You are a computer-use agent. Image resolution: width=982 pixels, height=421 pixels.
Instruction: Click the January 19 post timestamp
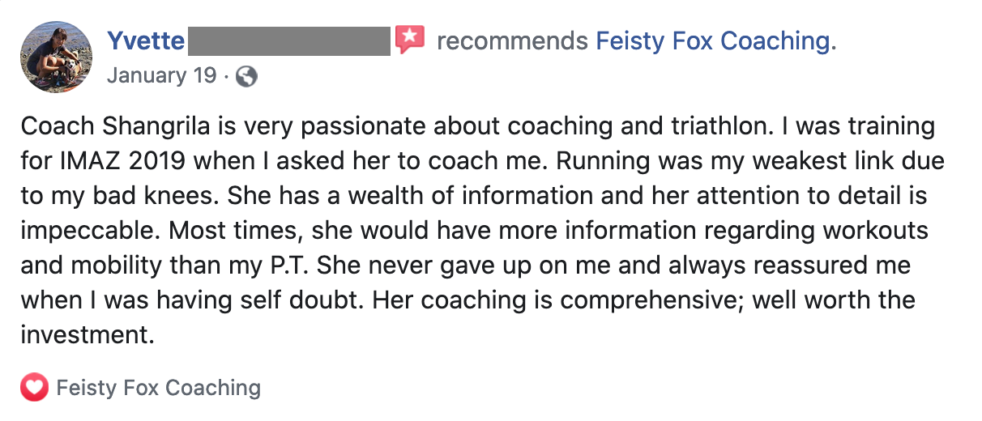[x=162, y=76]
